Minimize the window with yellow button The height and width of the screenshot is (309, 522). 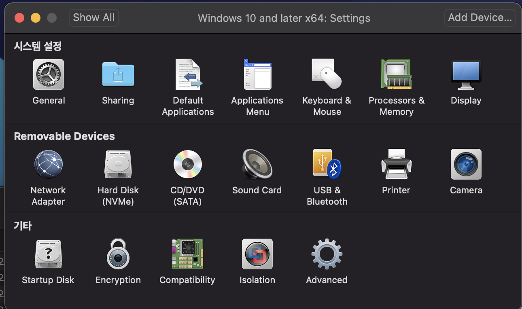click(x=36, y=18)
